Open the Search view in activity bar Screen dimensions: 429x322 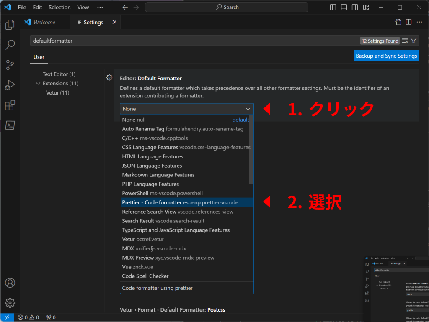[10, 44]
